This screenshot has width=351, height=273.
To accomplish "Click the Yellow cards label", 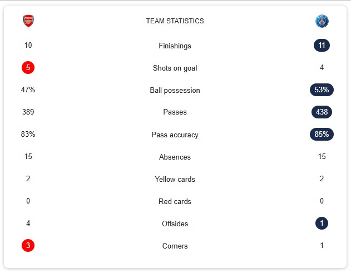I will point(175,179).
